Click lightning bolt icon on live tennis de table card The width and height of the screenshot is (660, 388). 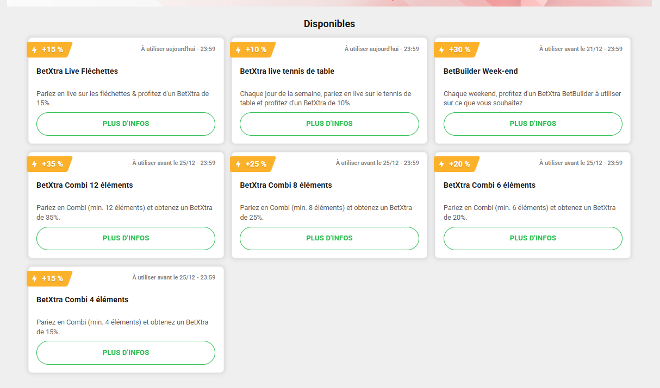(x=238, y=50)
